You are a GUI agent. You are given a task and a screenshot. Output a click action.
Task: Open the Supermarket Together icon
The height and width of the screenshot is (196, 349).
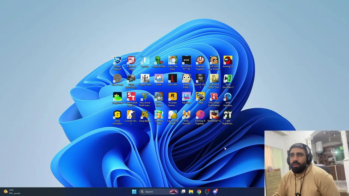(131, 99)
